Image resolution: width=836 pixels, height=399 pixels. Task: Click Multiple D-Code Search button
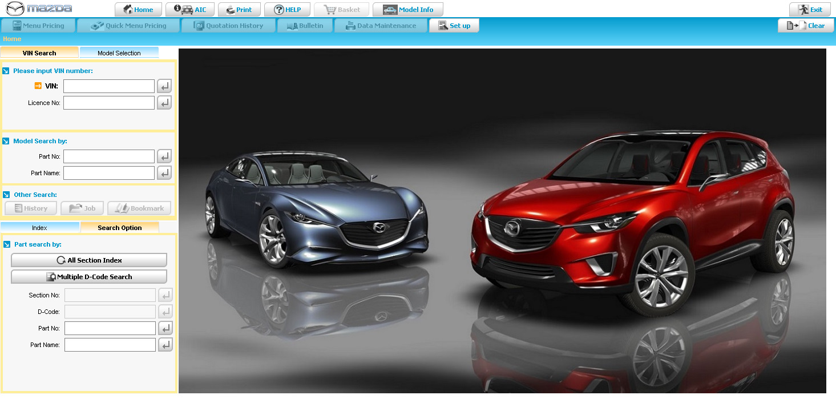click(89, 277)
